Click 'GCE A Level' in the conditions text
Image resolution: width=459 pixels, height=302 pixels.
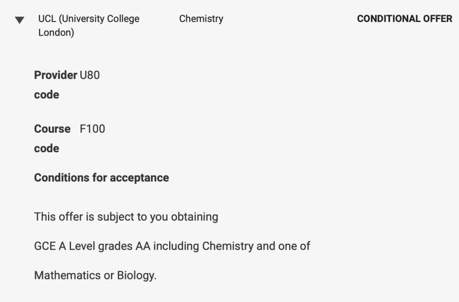(x=65, y=246)
